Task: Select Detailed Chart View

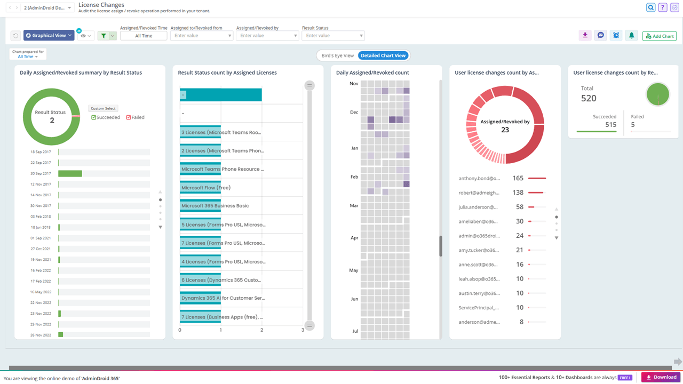Action: pyautogui.click(x=383, y=55)
